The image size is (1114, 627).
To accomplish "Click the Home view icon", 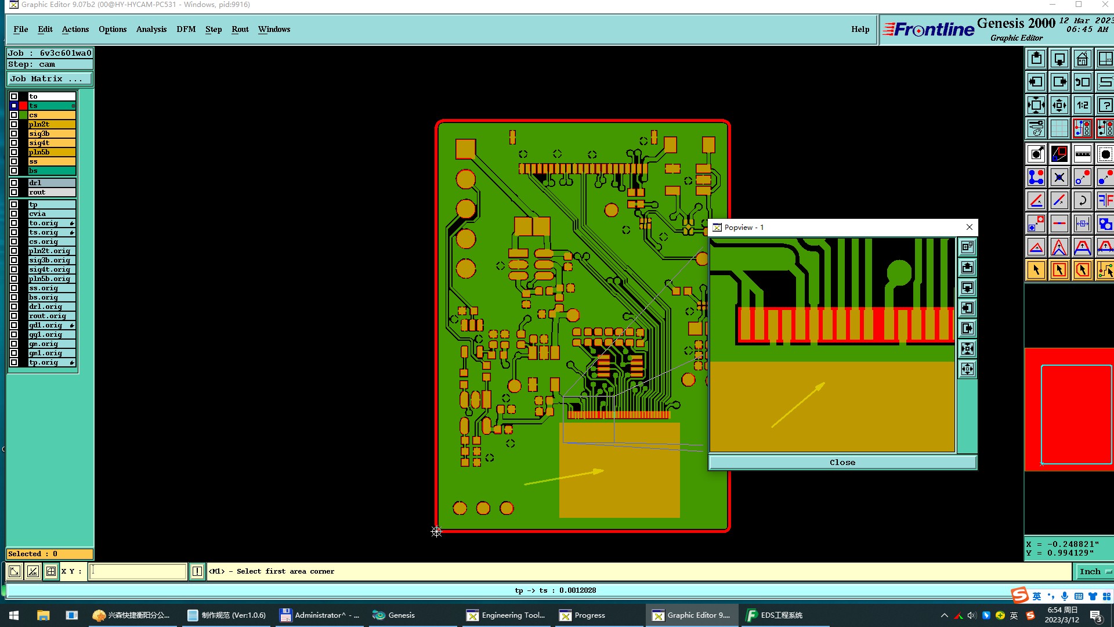I will tap(1082, 59).
